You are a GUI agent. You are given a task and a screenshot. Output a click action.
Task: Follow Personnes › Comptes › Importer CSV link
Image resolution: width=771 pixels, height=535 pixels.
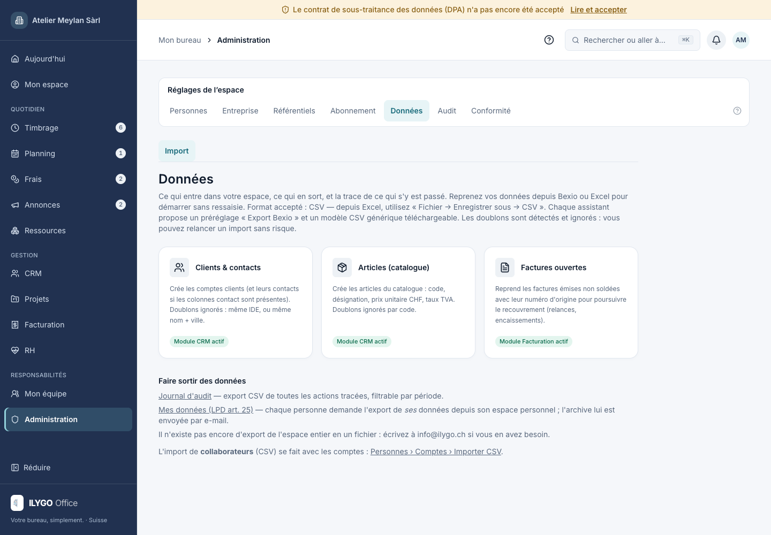click(x=436, y=452)
